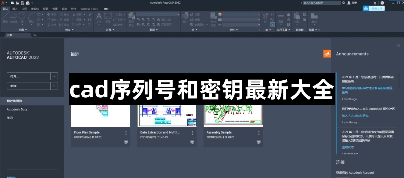This screenshot has height=178, width=404.
Task: Choose the Rotate (旋转) tool
Action: tap(65, 14)
